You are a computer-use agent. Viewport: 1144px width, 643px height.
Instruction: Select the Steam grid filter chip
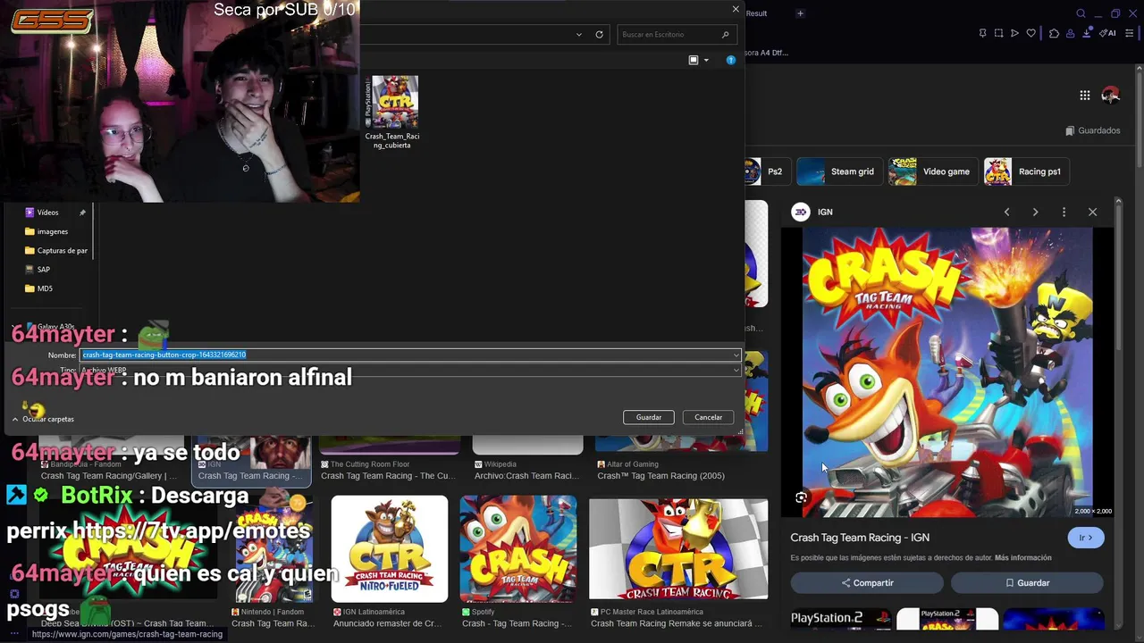coord(839,171)
